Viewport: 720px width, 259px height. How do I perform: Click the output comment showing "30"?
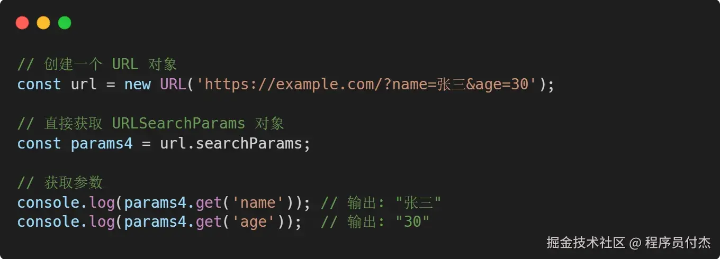[x=375, y=222]
